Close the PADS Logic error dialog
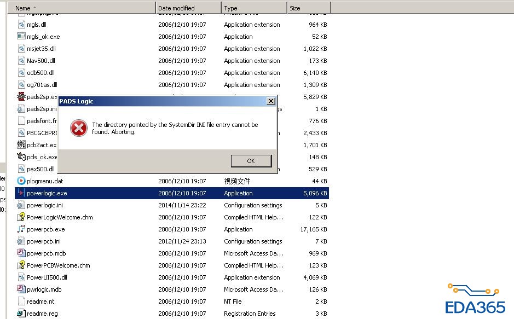 tap(271, 101)
